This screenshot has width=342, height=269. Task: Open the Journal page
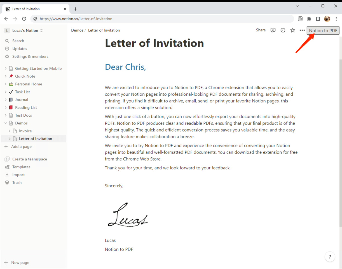[x=22, y=100]
